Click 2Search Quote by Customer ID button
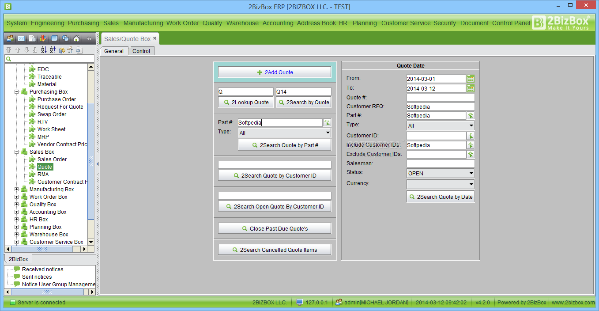 coord(275,175)
